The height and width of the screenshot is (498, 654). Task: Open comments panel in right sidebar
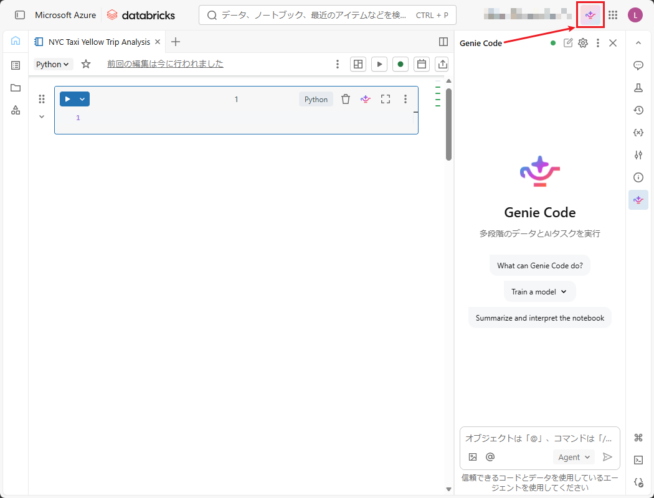pos(638,65)
